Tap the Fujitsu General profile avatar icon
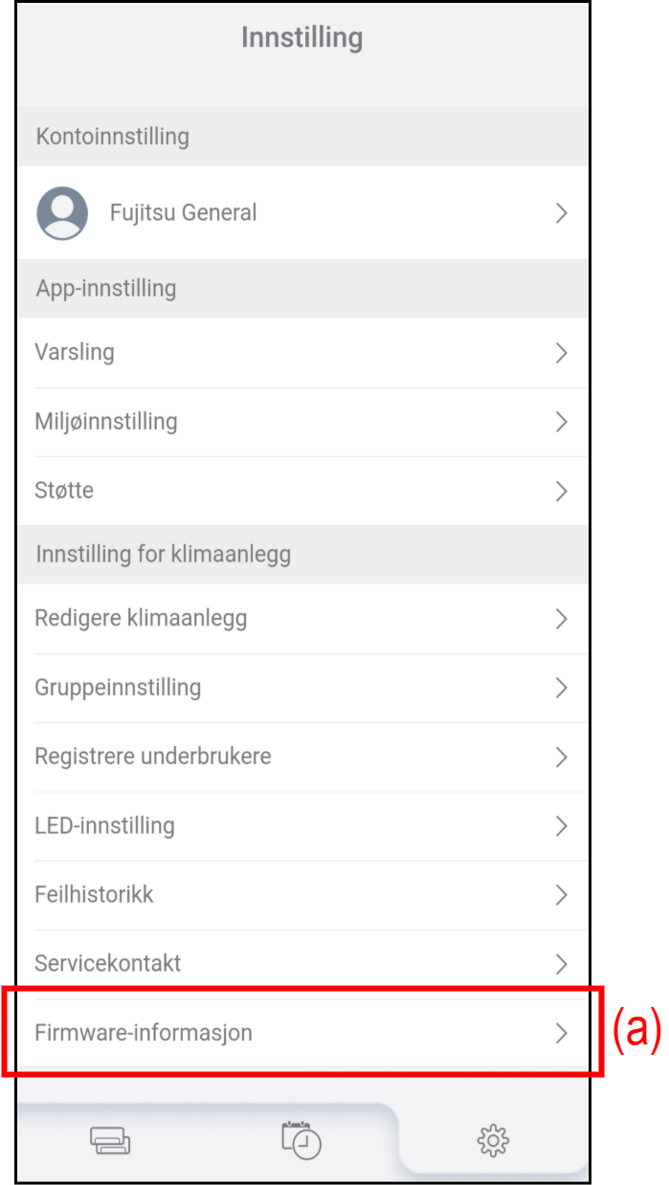This screenshot has height=1185, width=669. (x=62, y=212)
